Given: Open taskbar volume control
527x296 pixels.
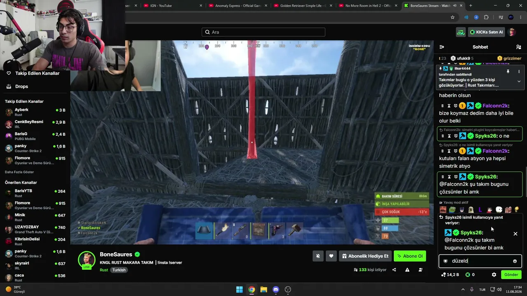Looking at the screenshot, I should tap(499, 289).
